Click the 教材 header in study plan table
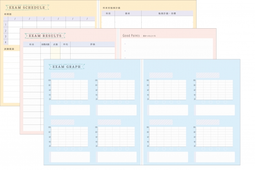Image resolution: width=255 pixels, height=170 pixels. point(129,13)
